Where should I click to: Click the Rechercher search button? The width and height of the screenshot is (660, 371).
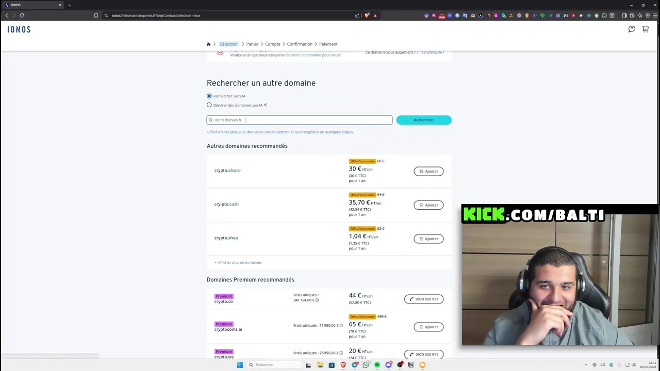[424, 120]
